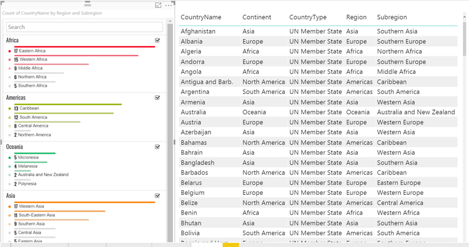The width and height of the screenshot is (469, 247).
Task: Click Eastern Europe cell in Belarus row
Action: tap(399, 183)
